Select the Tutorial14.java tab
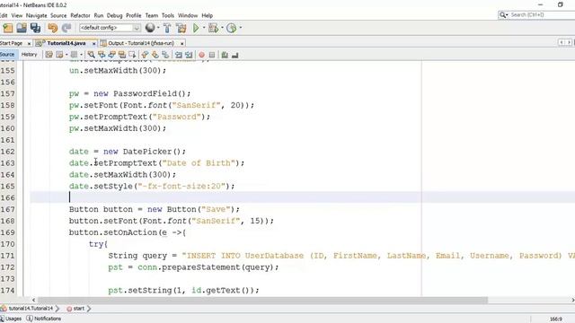 [x=66, y=43]
